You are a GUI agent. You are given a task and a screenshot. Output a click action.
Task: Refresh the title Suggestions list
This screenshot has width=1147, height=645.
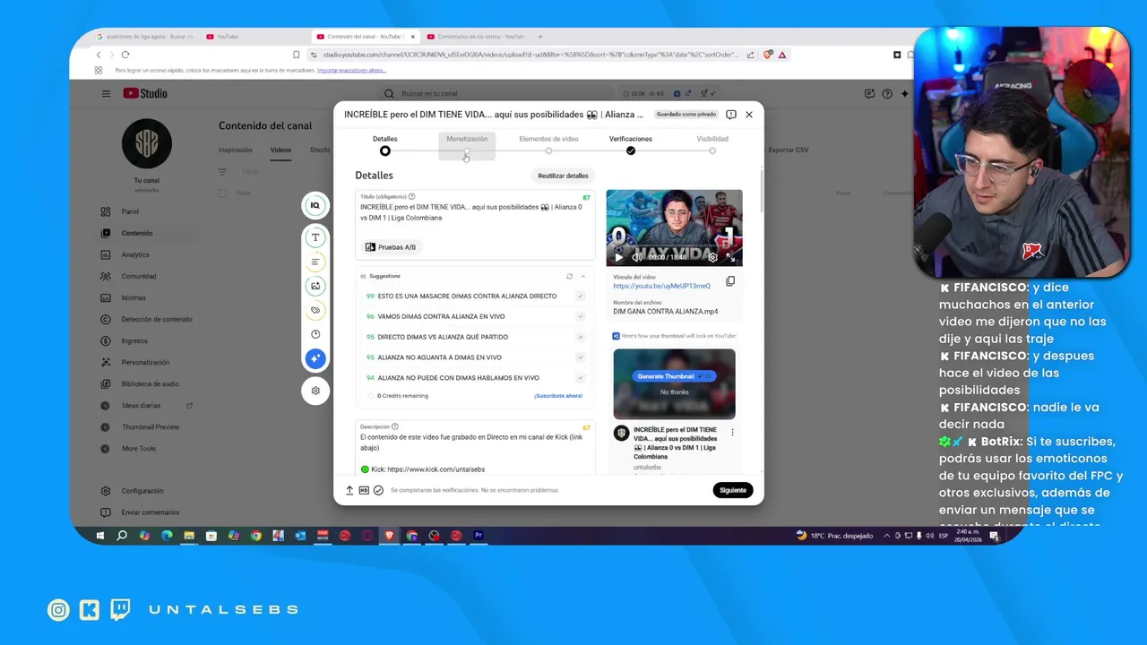(x=569, y=276)
